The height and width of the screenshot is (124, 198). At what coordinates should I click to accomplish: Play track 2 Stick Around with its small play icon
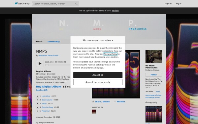(37, 100)
